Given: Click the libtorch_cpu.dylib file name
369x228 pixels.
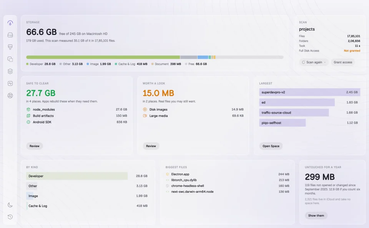Looking at the screenshot, I should pos(184,180).
